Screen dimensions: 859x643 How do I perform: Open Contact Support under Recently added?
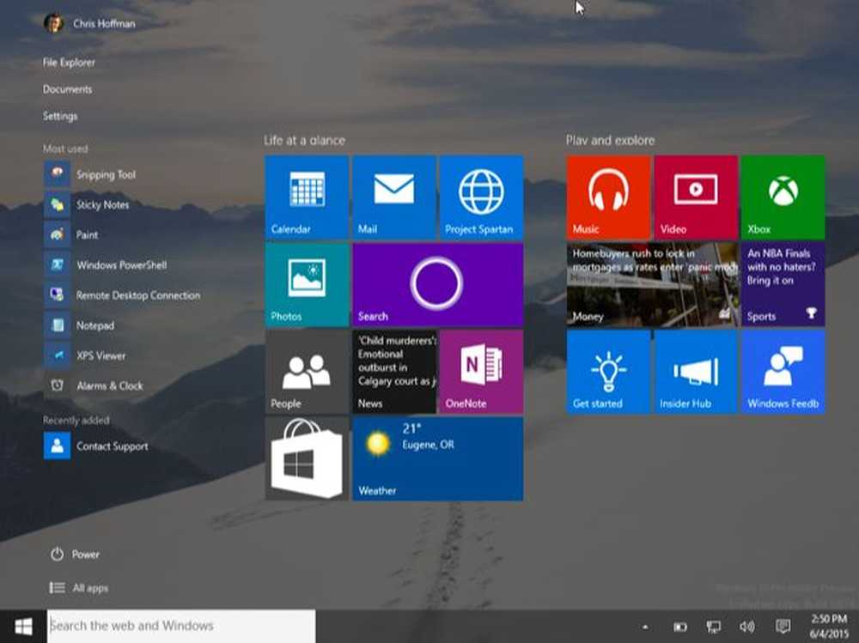96,446
